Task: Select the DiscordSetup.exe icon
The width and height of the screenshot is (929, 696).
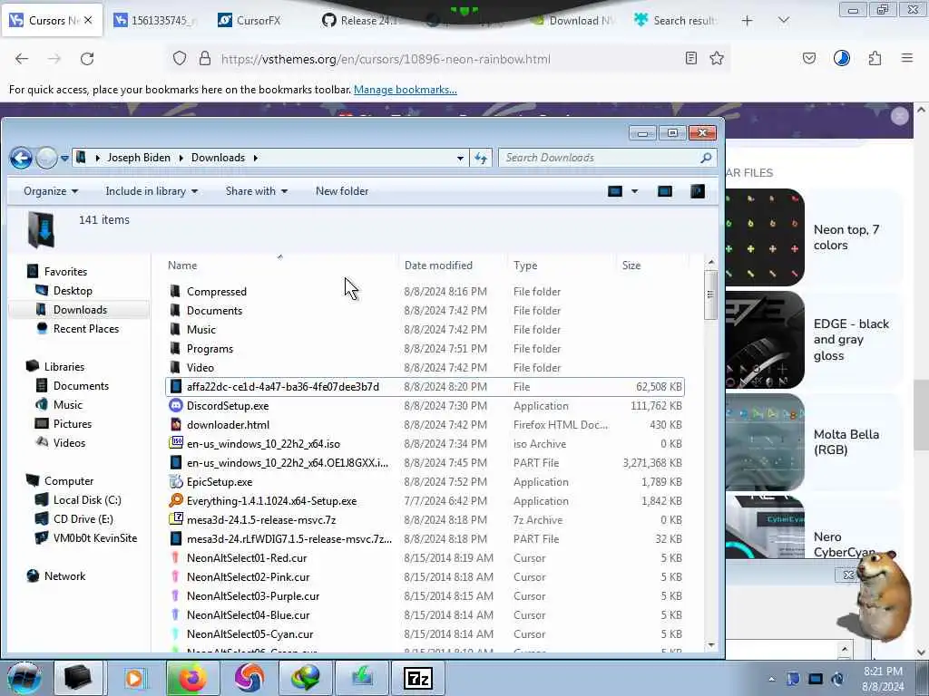Action: click(175, 405)
